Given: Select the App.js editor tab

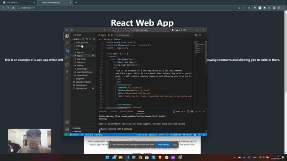Looking at the screenshot, I should [x=104, y=35].
